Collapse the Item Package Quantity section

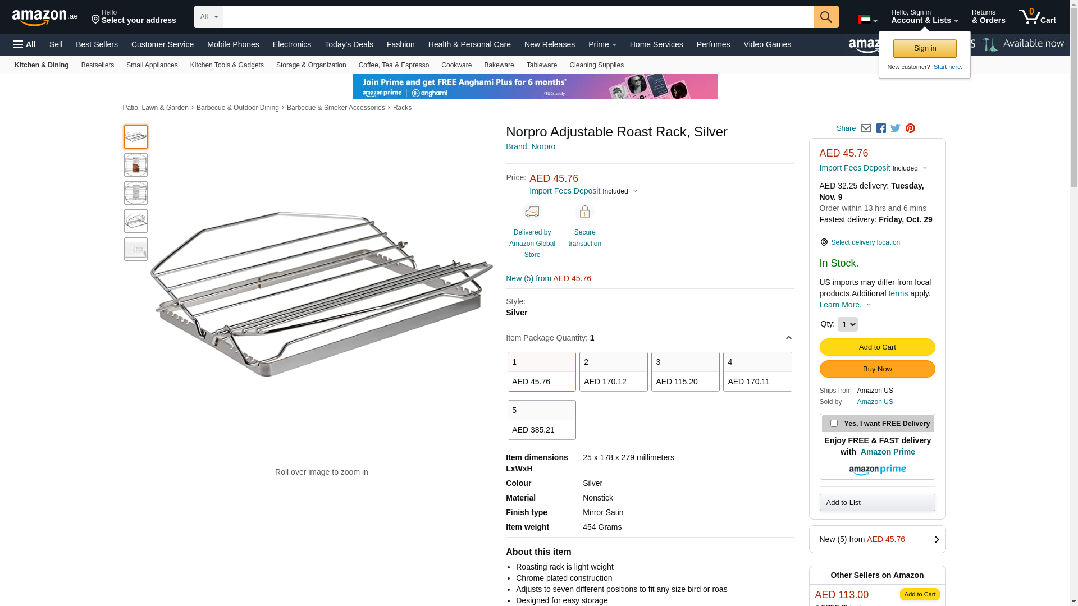click(788, 338)
